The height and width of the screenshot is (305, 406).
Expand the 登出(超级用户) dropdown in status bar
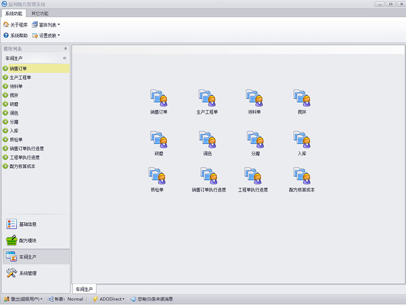point(23,299)
